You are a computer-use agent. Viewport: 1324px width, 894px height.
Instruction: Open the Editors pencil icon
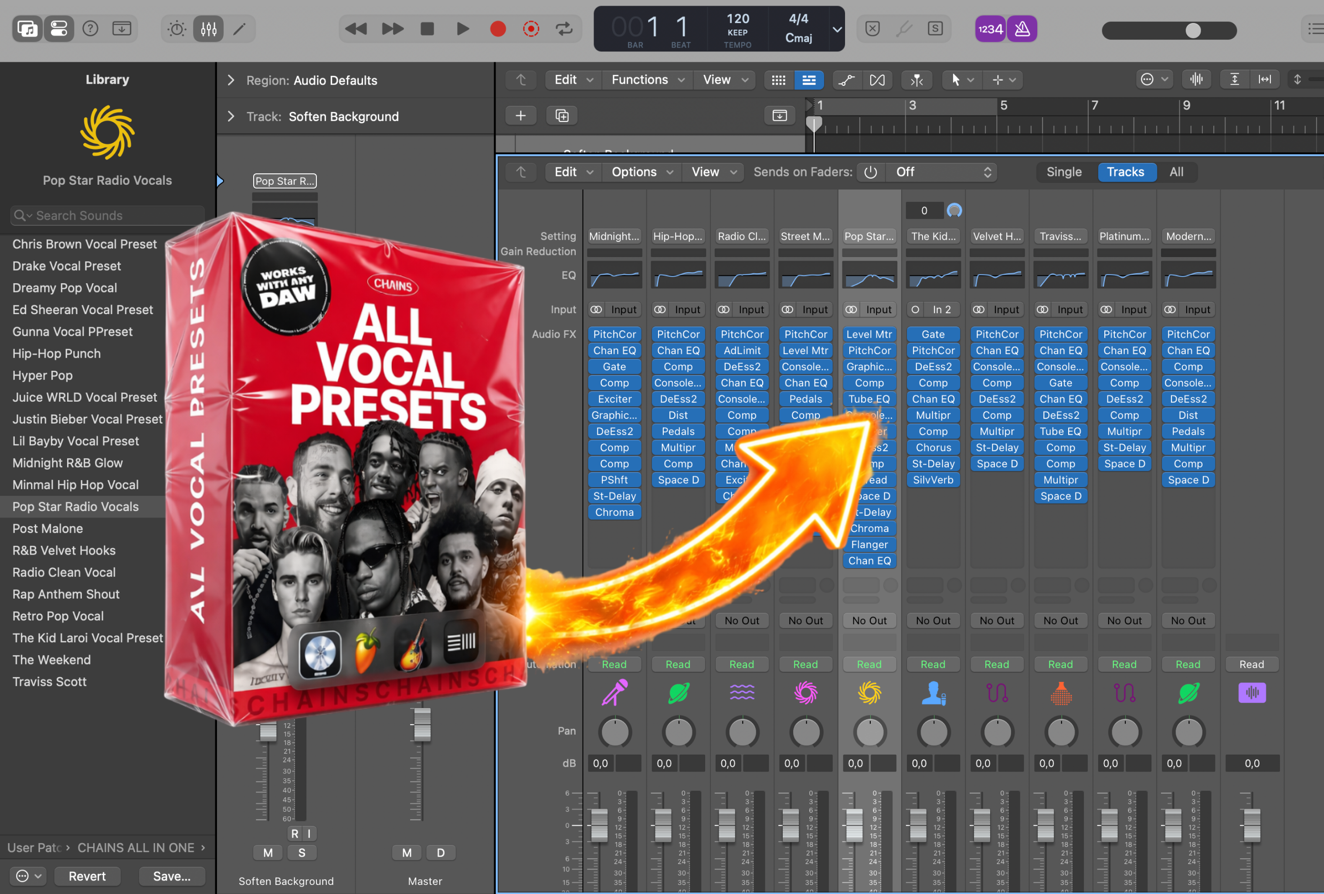(x=240, y=28)
